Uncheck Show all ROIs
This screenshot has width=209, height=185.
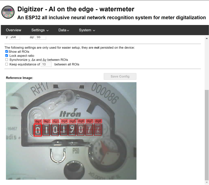pos(7,51)
